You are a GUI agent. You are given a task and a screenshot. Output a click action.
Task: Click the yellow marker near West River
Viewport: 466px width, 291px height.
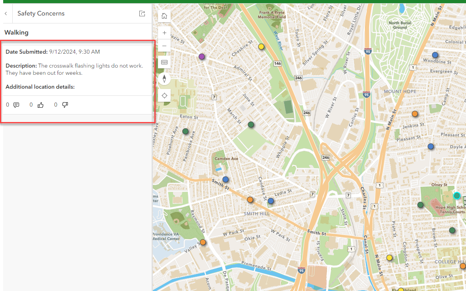point(261,47)
